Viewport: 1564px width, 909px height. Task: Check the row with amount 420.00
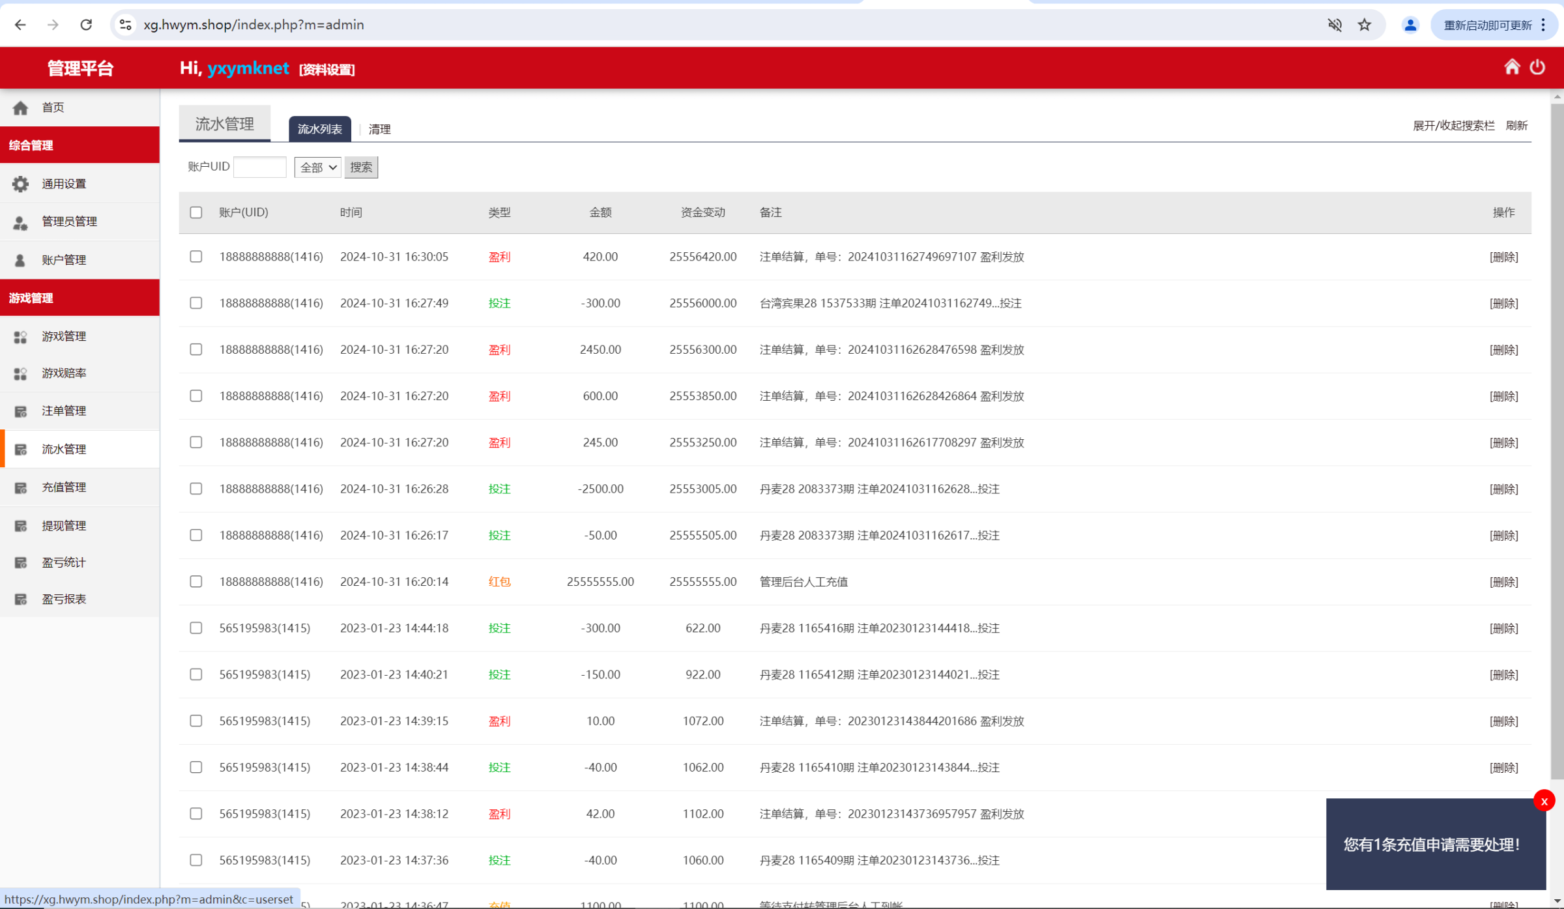tap(196, 257)
